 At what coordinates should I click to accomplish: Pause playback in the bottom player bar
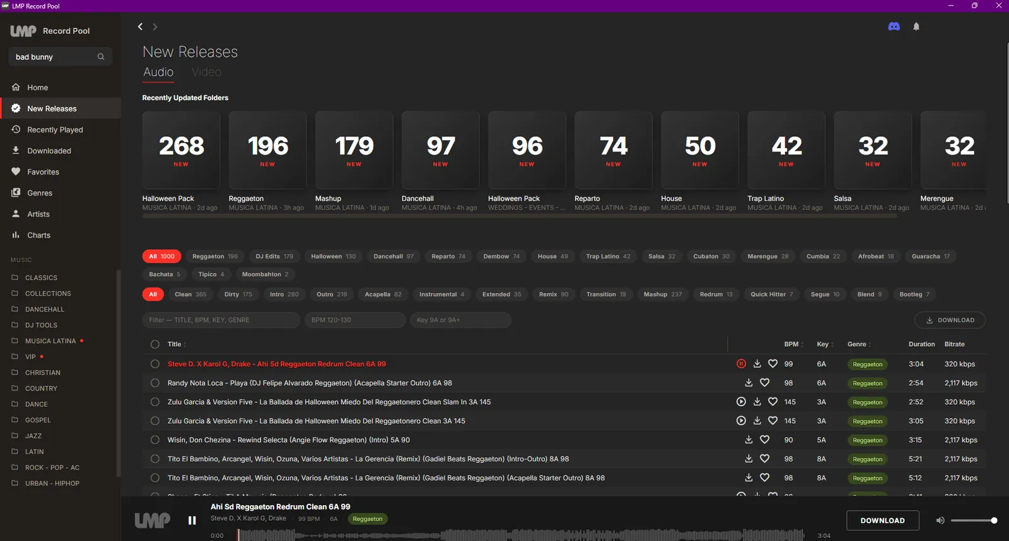(x=192, y=520)
